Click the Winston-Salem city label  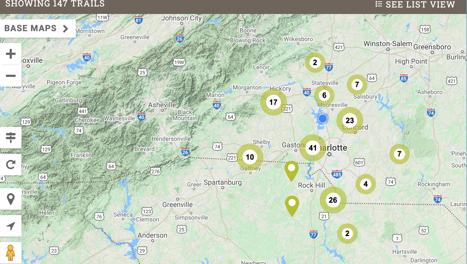point(388,44)
